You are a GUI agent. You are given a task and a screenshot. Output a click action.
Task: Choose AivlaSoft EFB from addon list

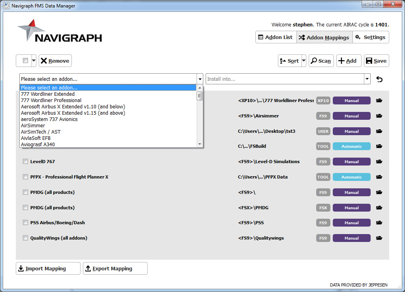36,138
